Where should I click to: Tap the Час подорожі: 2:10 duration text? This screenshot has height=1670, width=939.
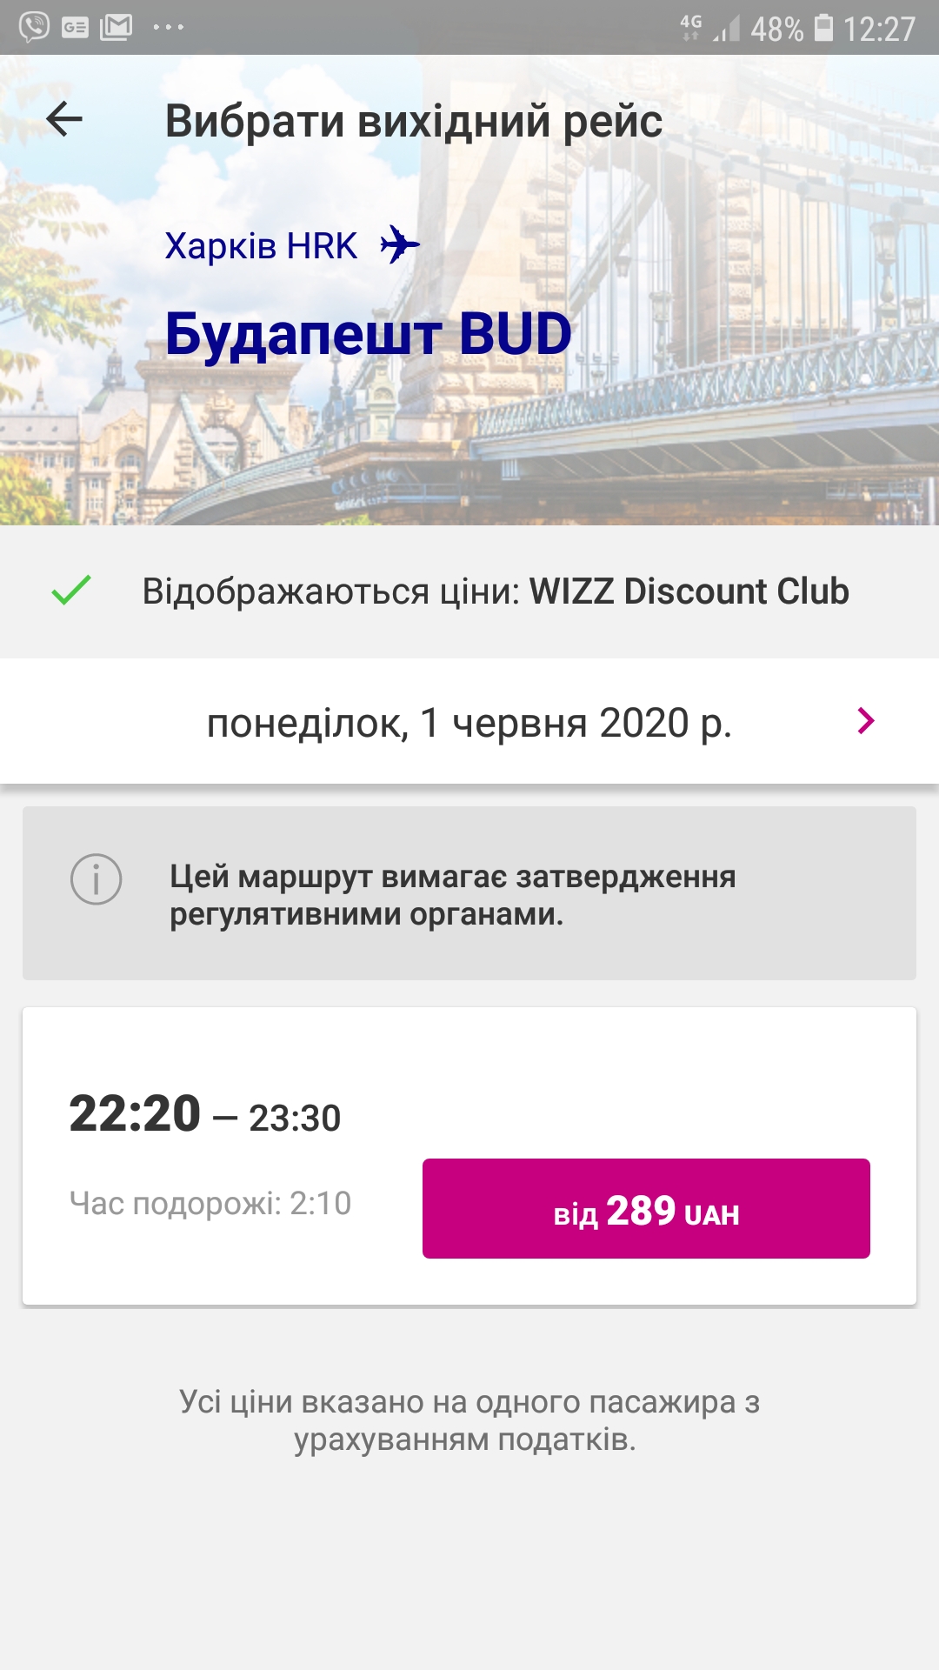(x=210, y=1204)
